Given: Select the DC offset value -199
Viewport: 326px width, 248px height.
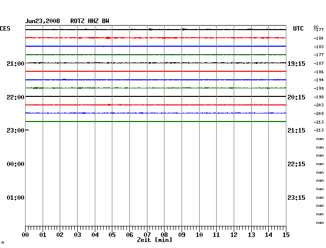Looking at the screenshot, I should click(x=318, y=88).
